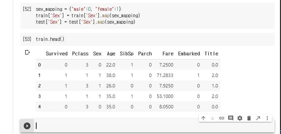Run the empty code cell
This screenshot has height=134, width=281.
click(27, 126)
